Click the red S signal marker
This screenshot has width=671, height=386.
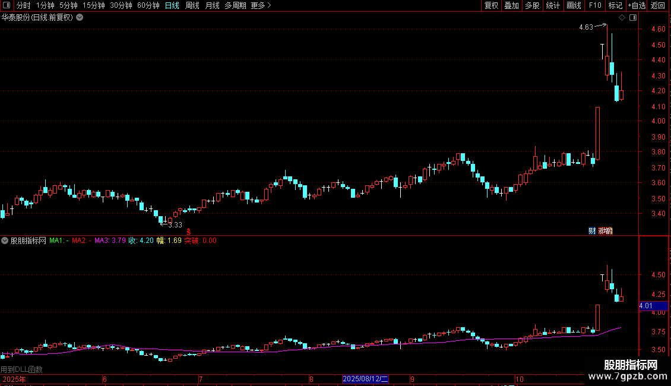pyautogui.click(x=189, y=232)
